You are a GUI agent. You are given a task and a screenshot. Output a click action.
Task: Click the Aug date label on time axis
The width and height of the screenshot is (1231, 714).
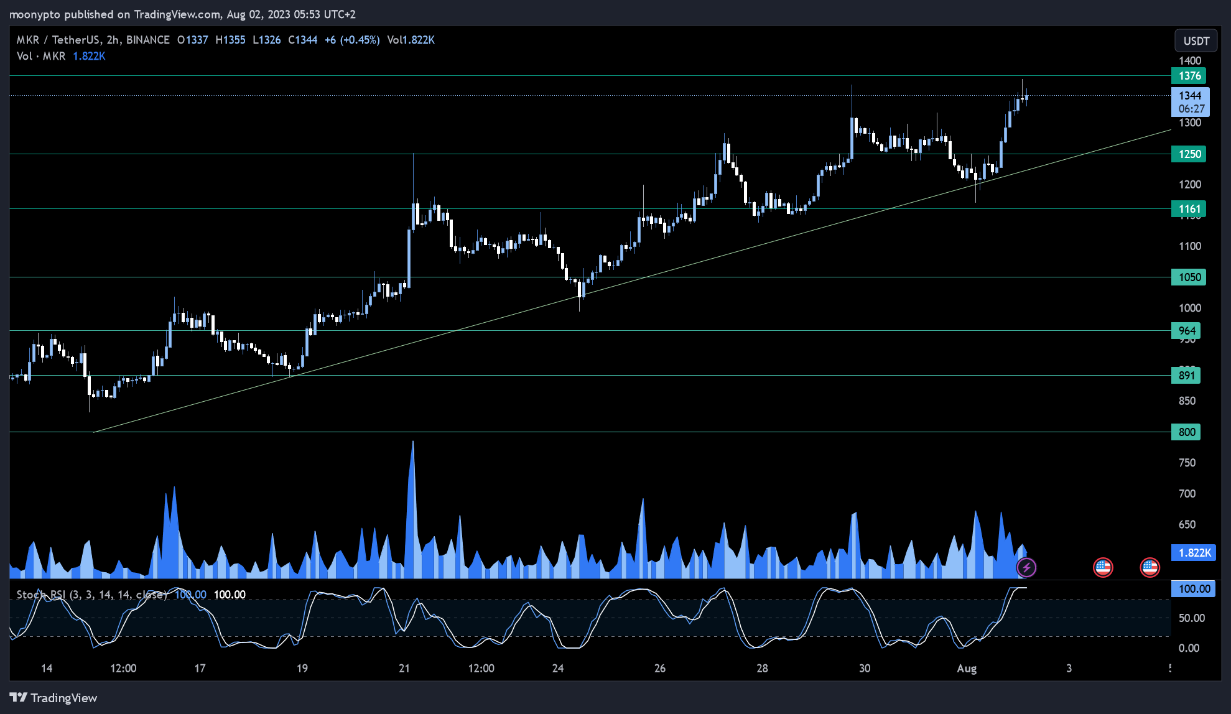click(967, 669)
